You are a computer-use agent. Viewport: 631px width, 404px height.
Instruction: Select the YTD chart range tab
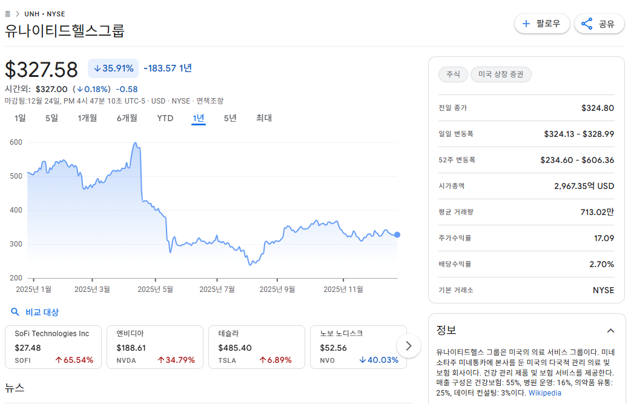tap(165, 118)
